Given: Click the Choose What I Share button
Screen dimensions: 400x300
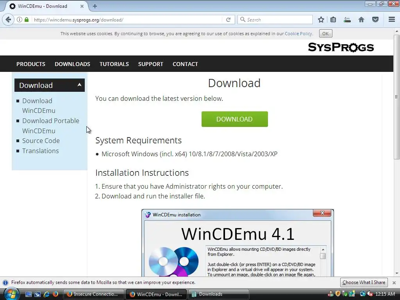Looking at the screenshot, I should (364, 282).
